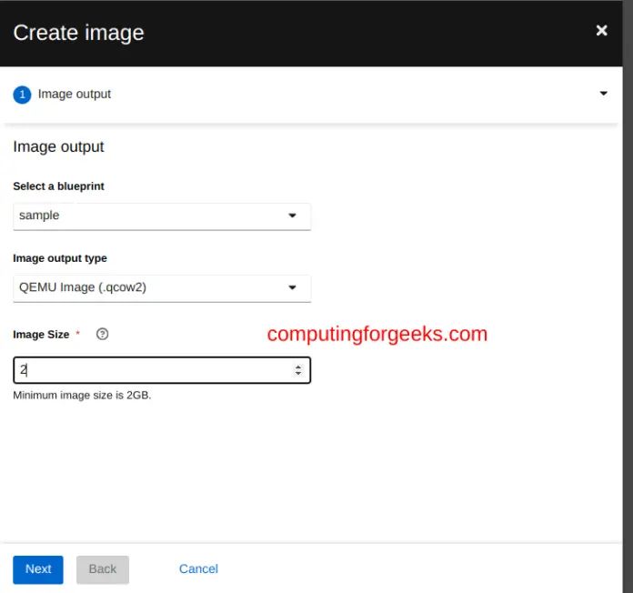Click the Minimum image size helper text
The height and width of the screenshot is (593, 633).
coord(82,396)
